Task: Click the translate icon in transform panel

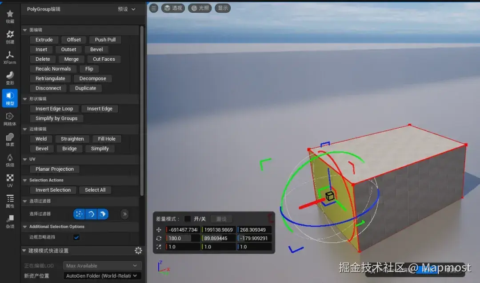Action: coord(159,229)
